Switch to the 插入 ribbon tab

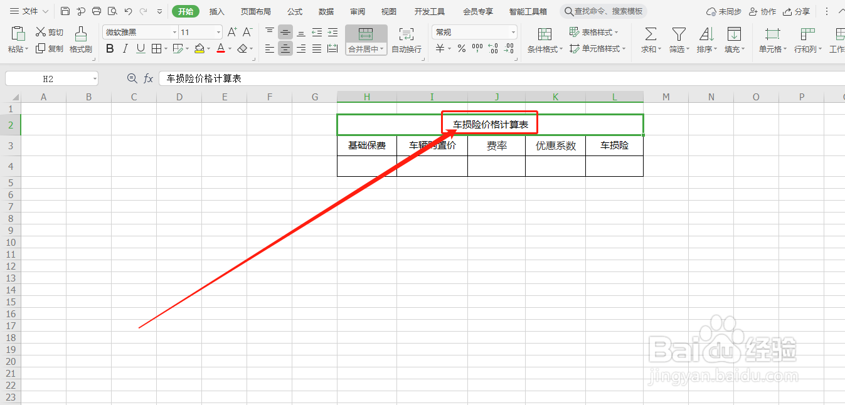[216, 11]
